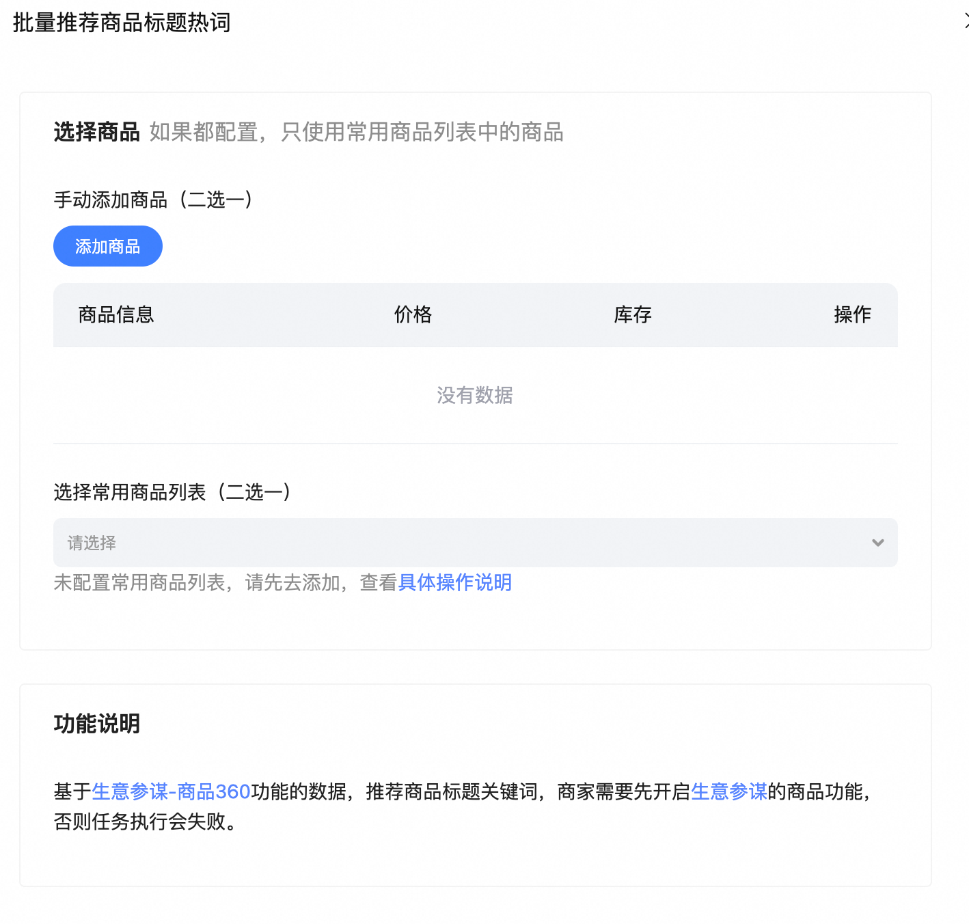
Task: Click the 添加商品 button
Action: (x=108, y=246)
